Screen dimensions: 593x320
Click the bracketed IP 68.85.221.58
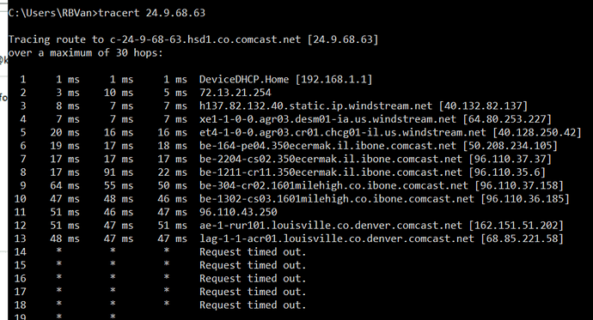click(522, 238)
